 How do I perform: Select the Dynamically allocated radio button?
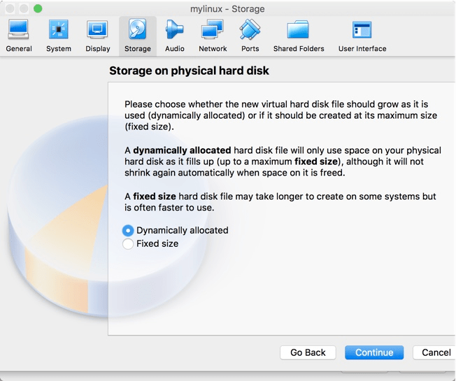coord(128,231)
